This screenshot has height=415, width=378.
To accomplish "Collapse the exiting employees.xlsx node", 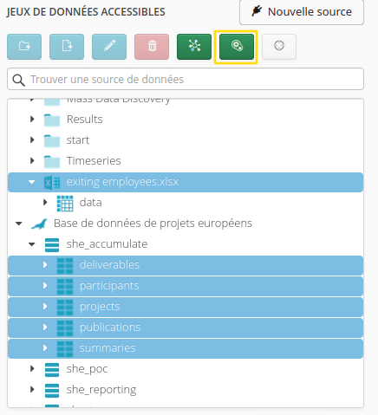I will (32, 182).
